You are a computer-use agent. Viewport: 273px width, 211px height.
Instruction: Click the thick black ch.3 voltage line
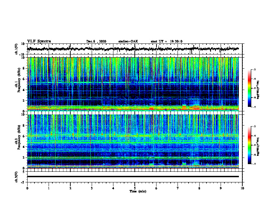133,177
